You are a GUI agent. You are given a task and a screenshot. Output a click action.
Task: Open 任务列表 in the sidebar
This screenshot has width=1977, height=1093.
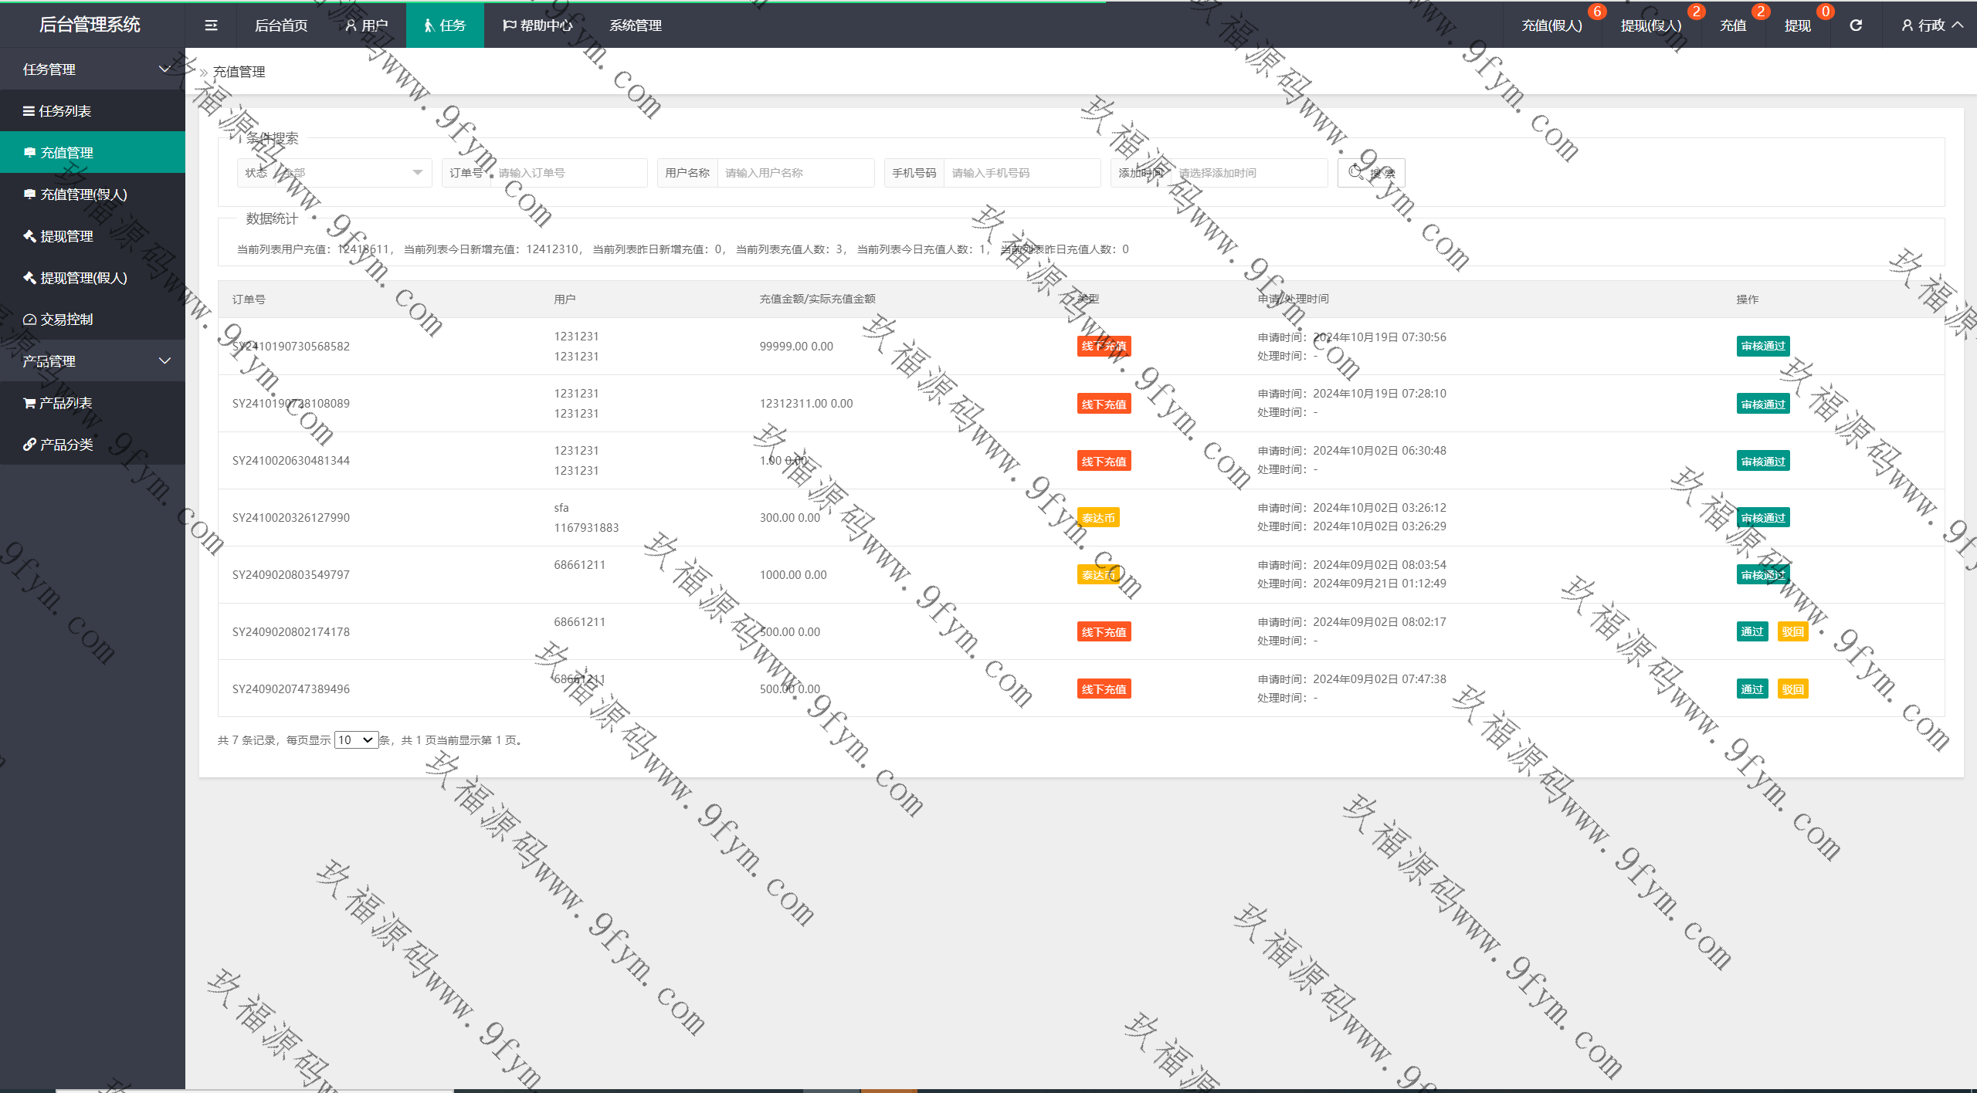coord(65,111)
